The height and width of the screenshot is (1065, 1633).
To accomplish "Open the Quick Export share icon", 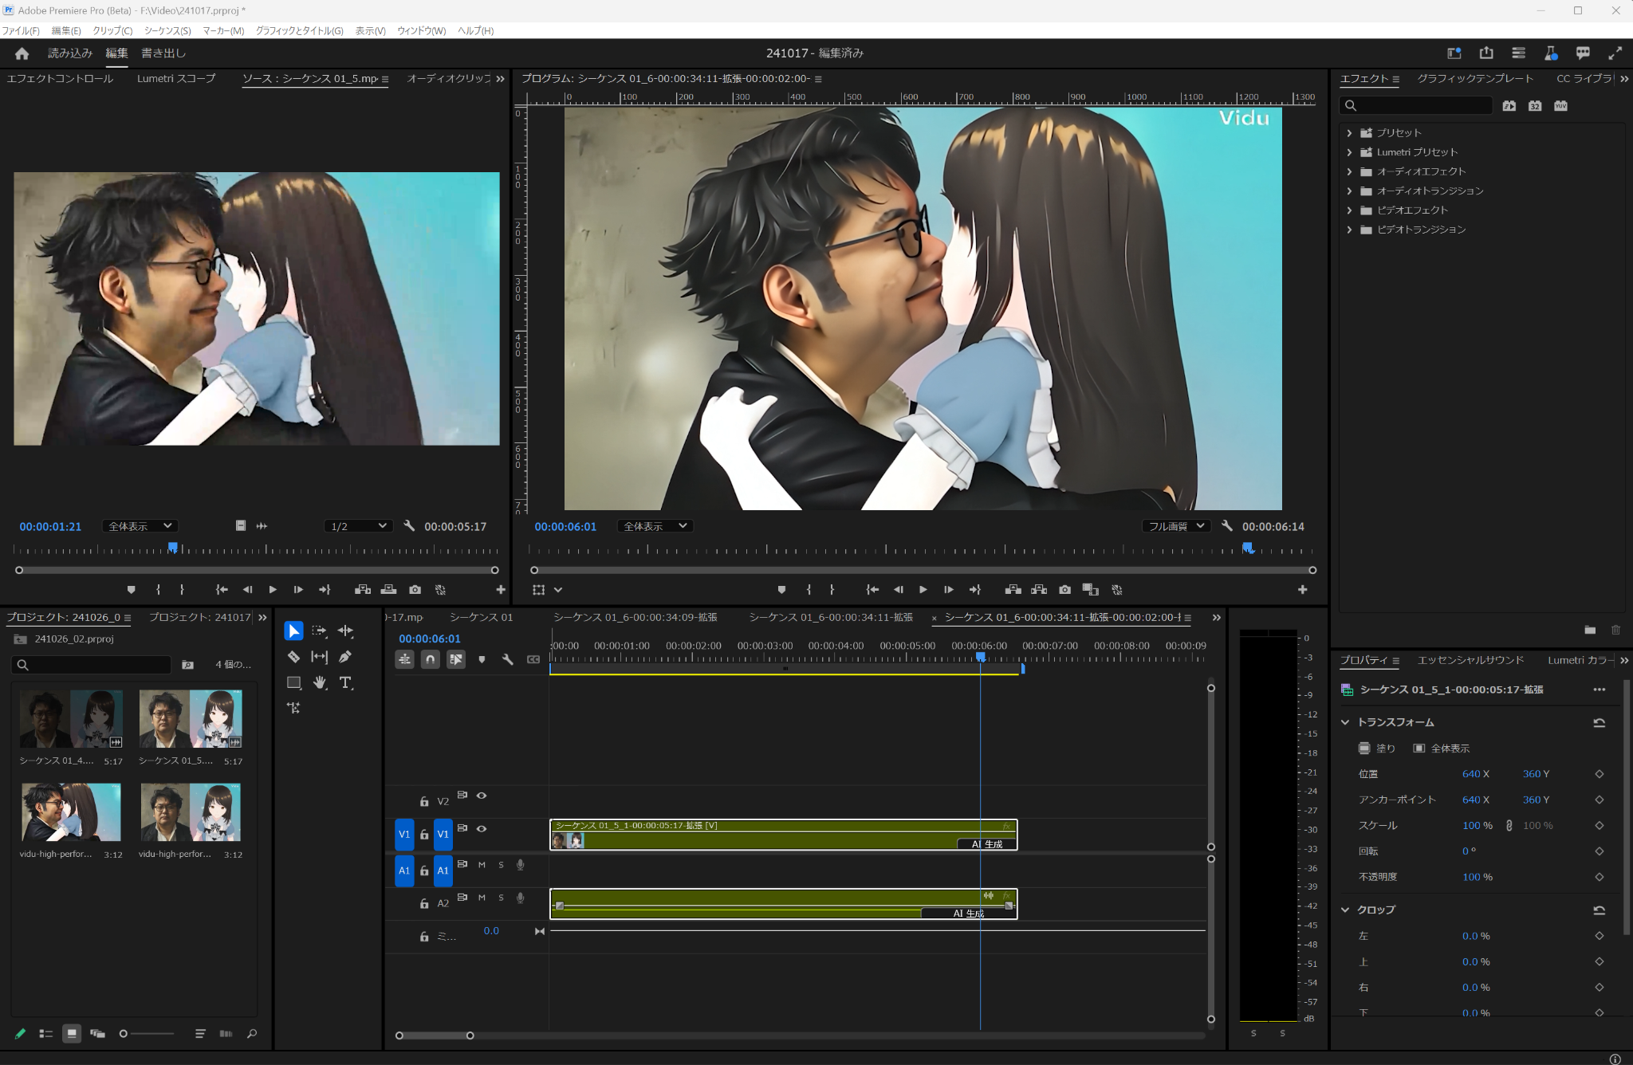I will point(1486,53).
